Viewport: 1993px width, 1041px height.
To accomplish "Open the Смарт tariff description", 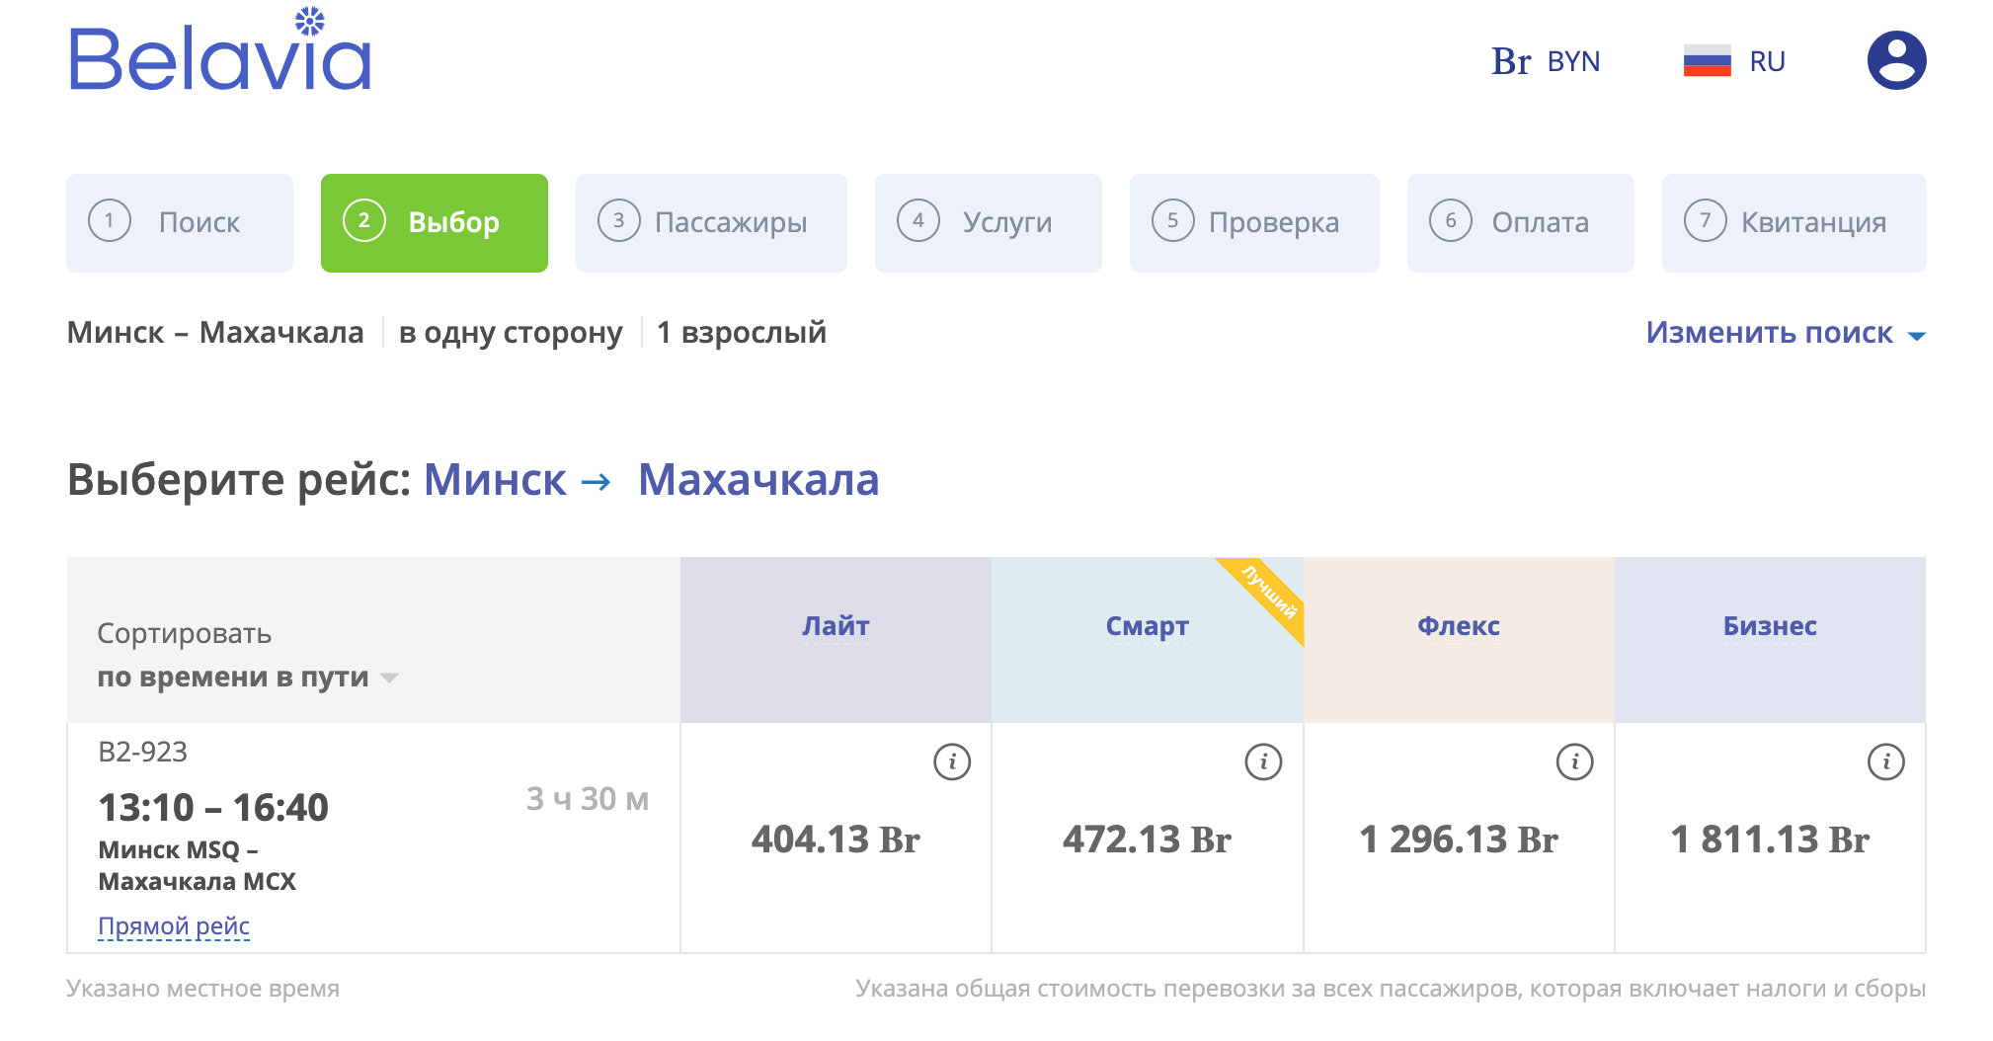I will tap(1147, 626).
